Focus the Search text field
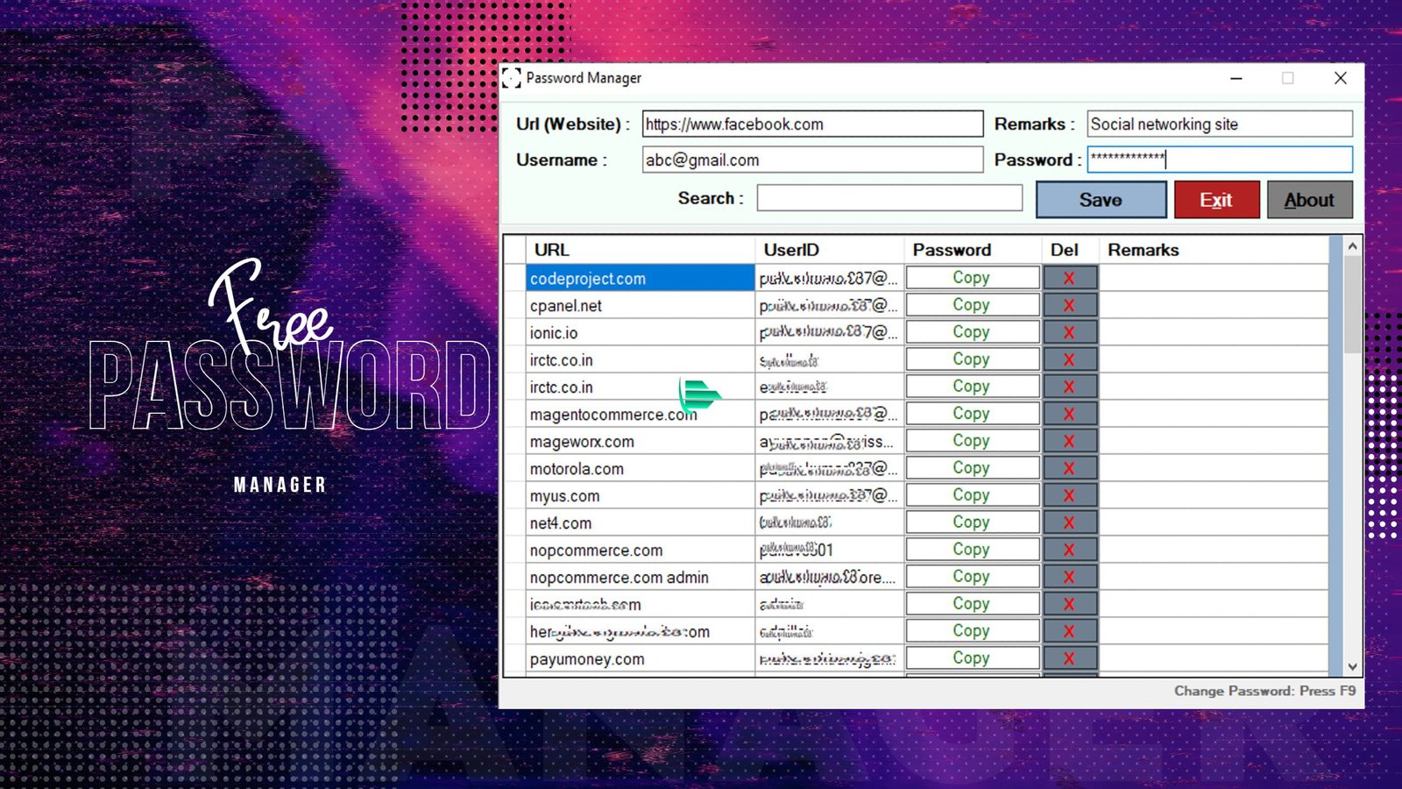 coord(889,198)
